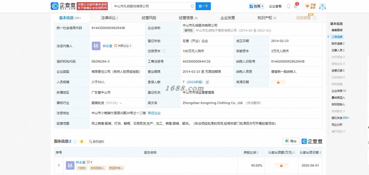Viewport: 369px width, 175px height.
Task: Click the 实际控制人 tag
Action: point(97,168)
